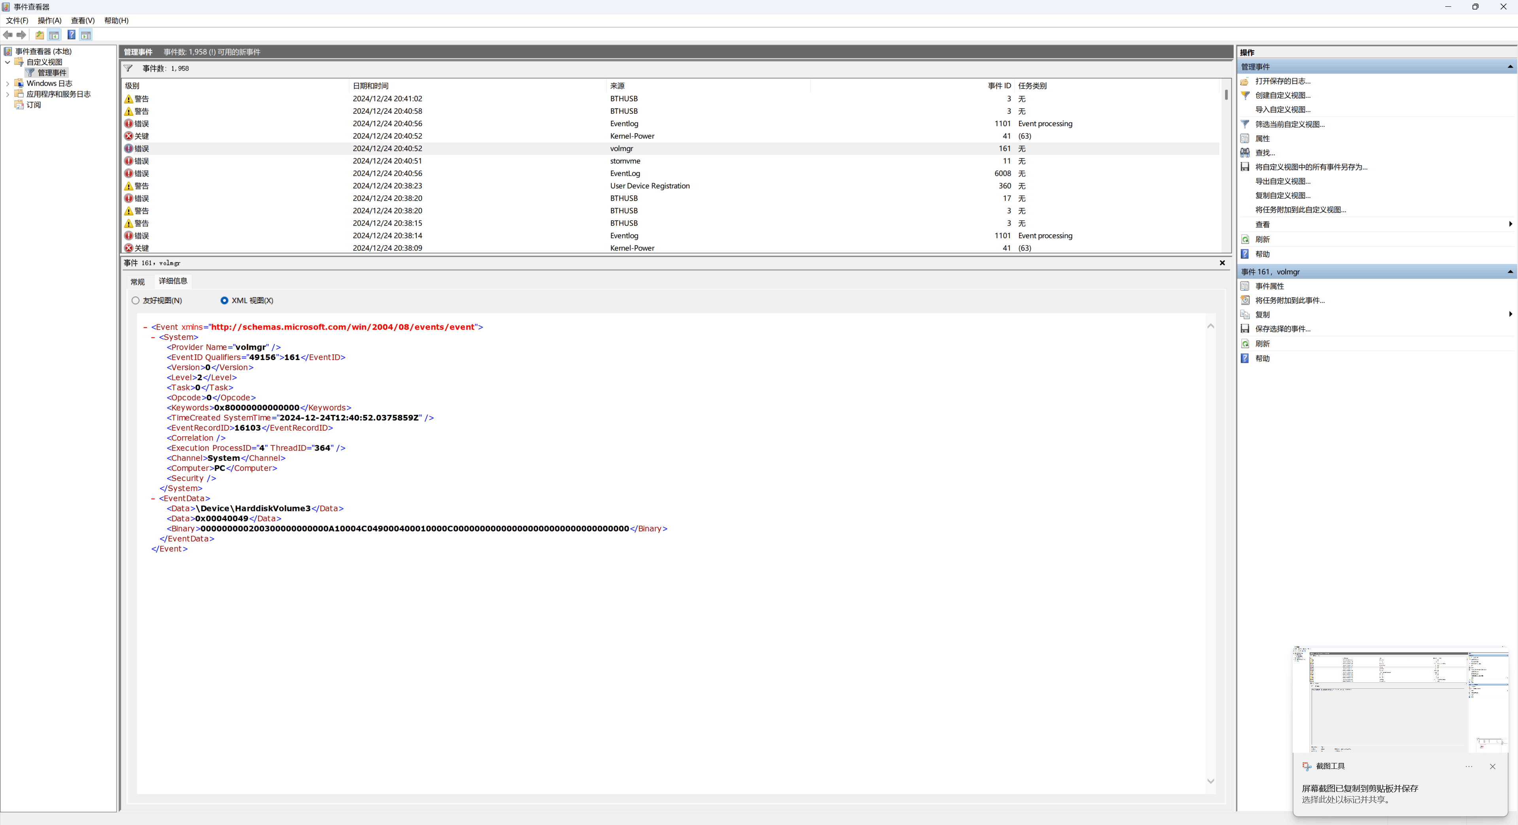Collapse the 自定义视图 tree node

click(x=8, y=62)
